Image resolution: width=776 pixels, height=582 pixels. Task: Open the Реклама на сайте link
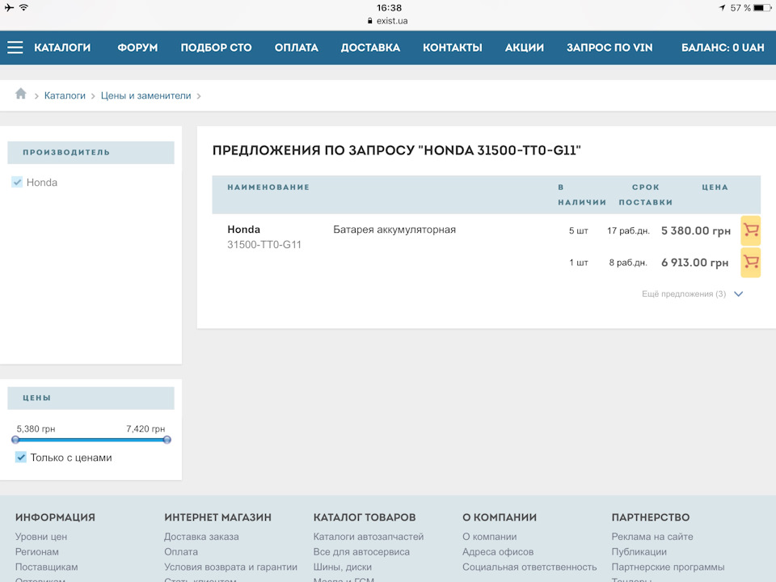click(x=652, y=537)
